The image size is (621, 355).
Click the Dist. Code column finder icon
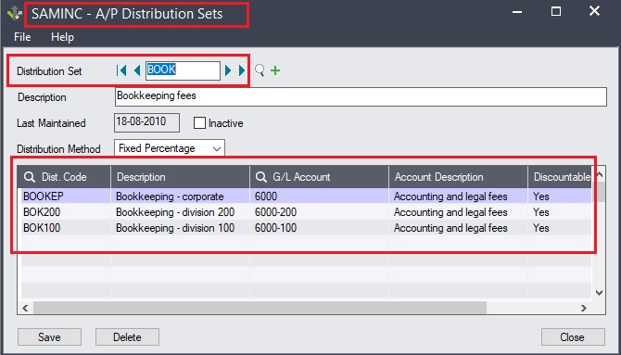click(x=30, y=177)
